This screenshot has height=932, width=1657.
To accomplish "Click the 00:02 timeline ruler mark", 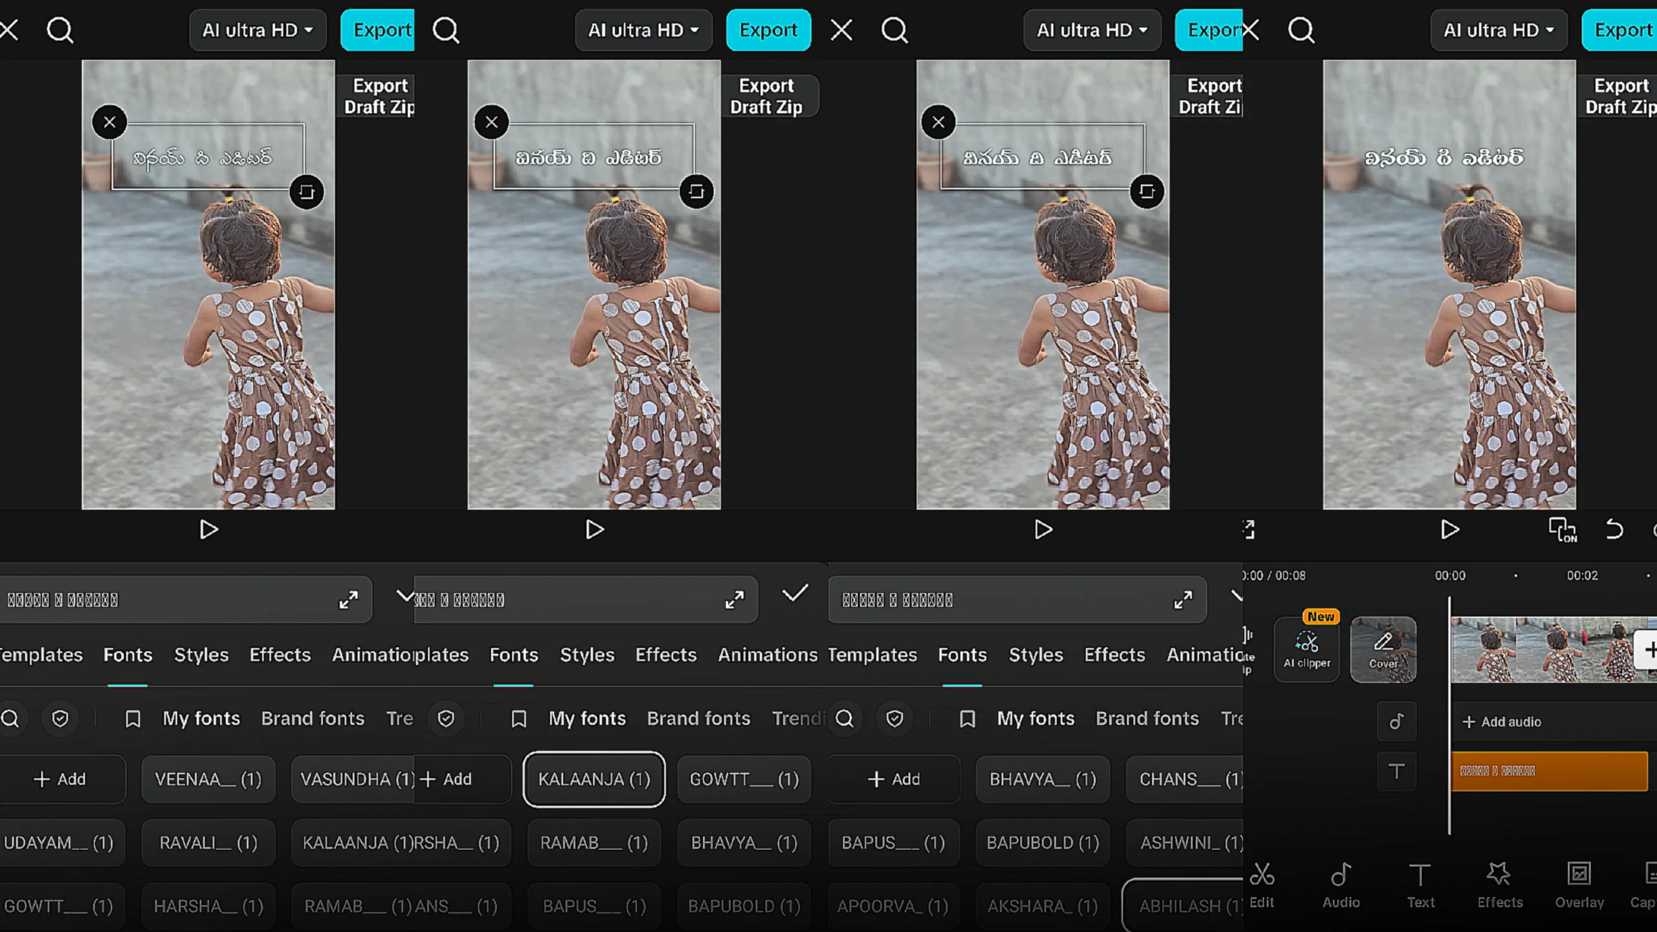I will (1581, 575).
